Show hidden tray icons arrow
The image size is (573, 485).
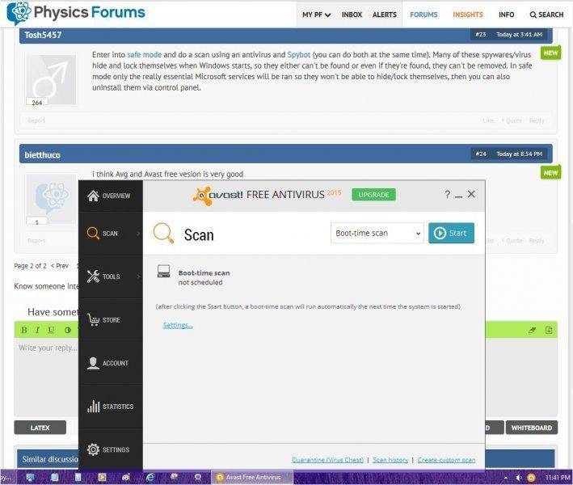coord(506,478)
